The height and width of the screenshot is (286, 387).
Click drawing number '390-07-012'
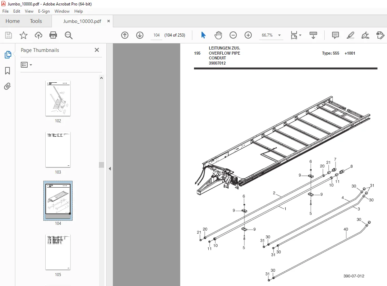[354, 276]
